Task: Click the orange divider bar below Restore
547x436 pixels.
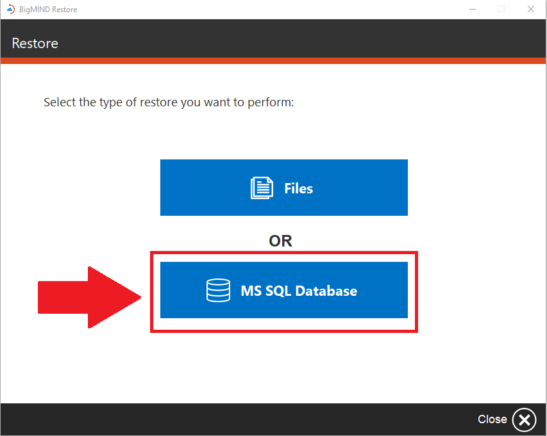Action: pyautogui.click(x=273, y=60)
